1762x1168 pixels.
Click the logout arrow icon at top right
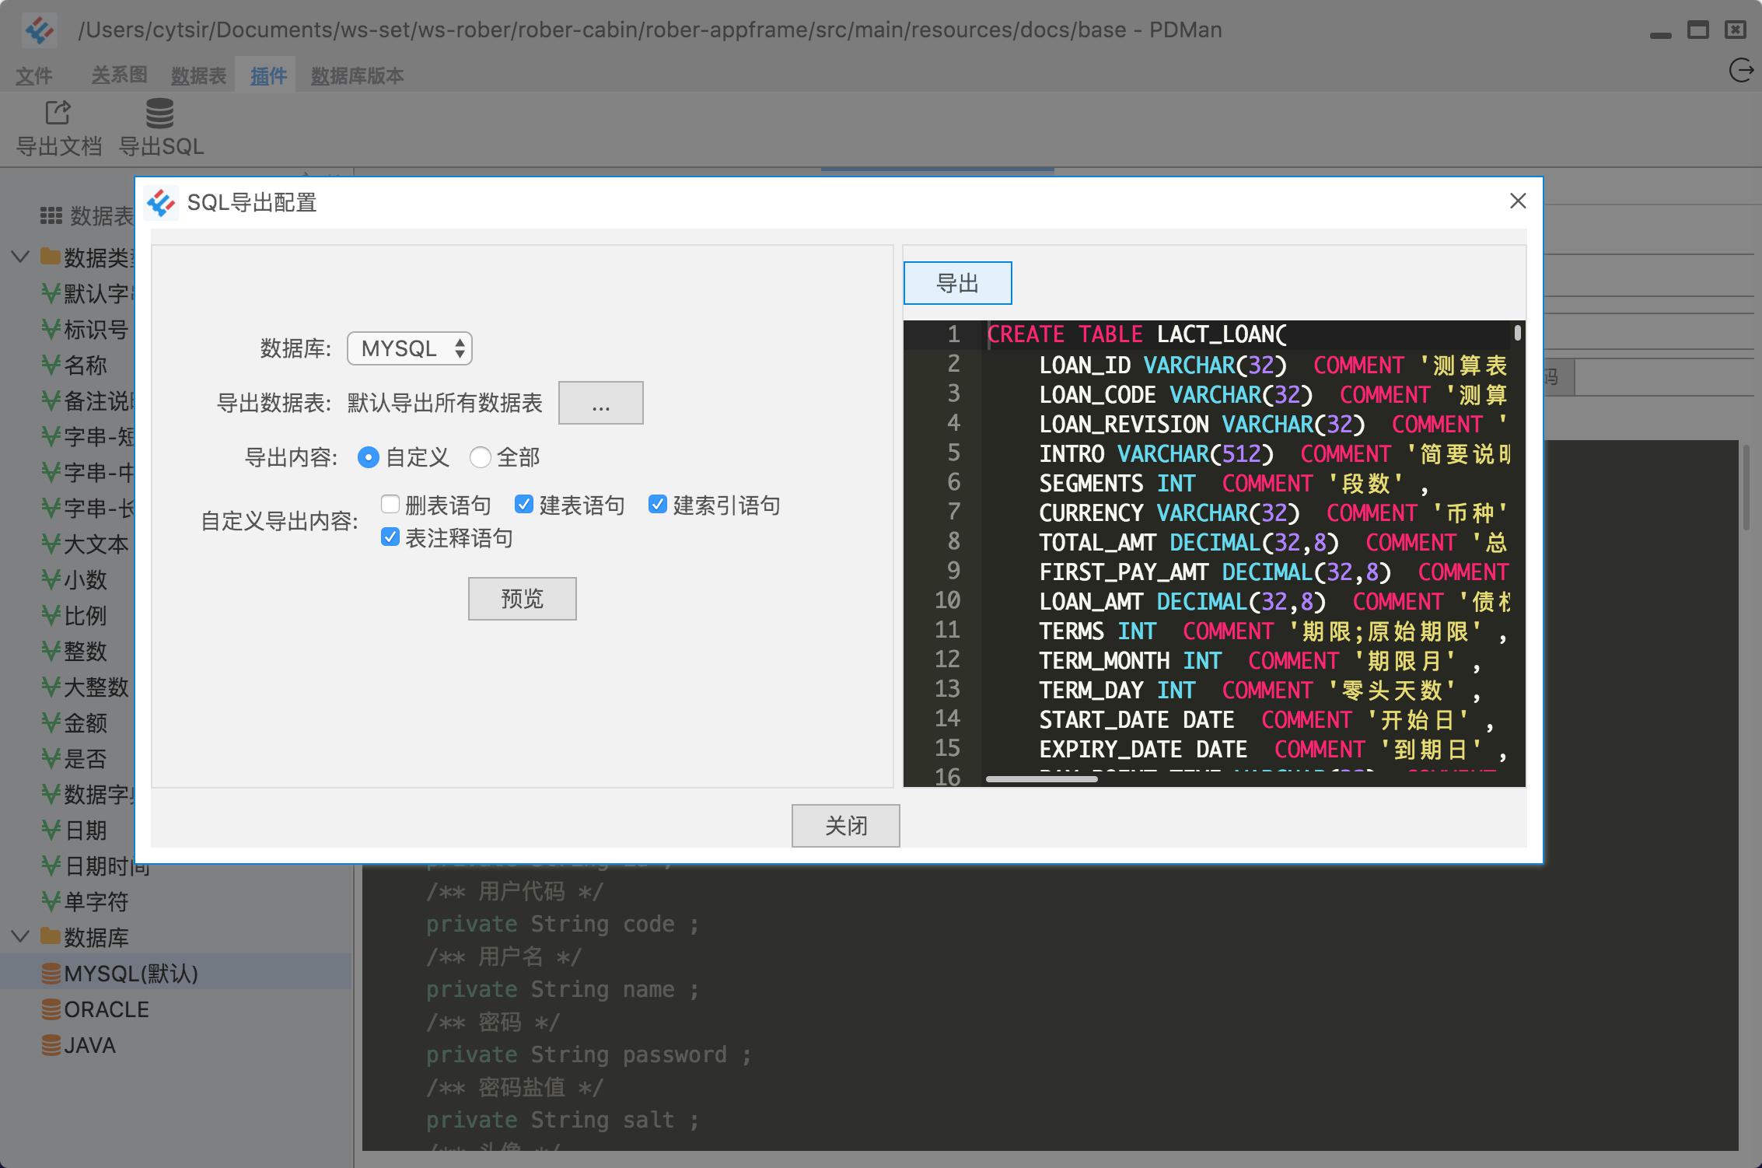[x=1740, y=71]
